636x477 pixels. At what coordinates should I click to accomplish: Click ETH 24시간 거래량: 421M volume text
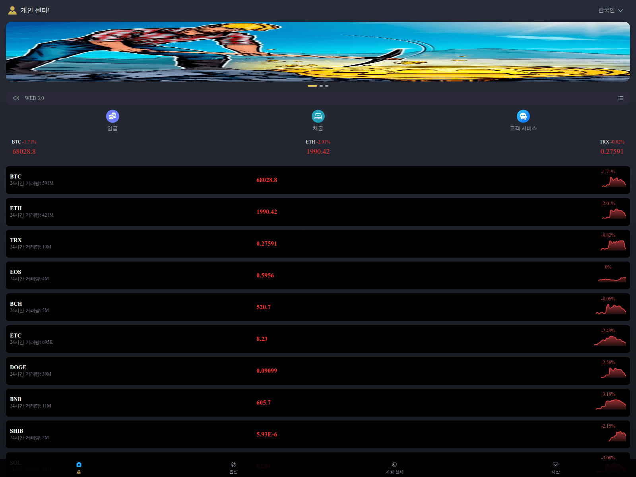[32, 215]
